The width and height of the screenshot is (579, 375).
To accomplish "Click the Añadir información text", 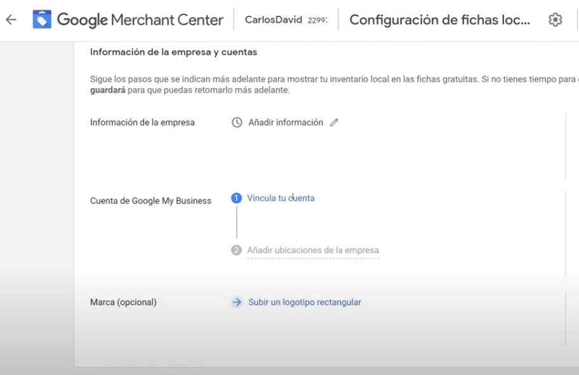I will 285,122.
